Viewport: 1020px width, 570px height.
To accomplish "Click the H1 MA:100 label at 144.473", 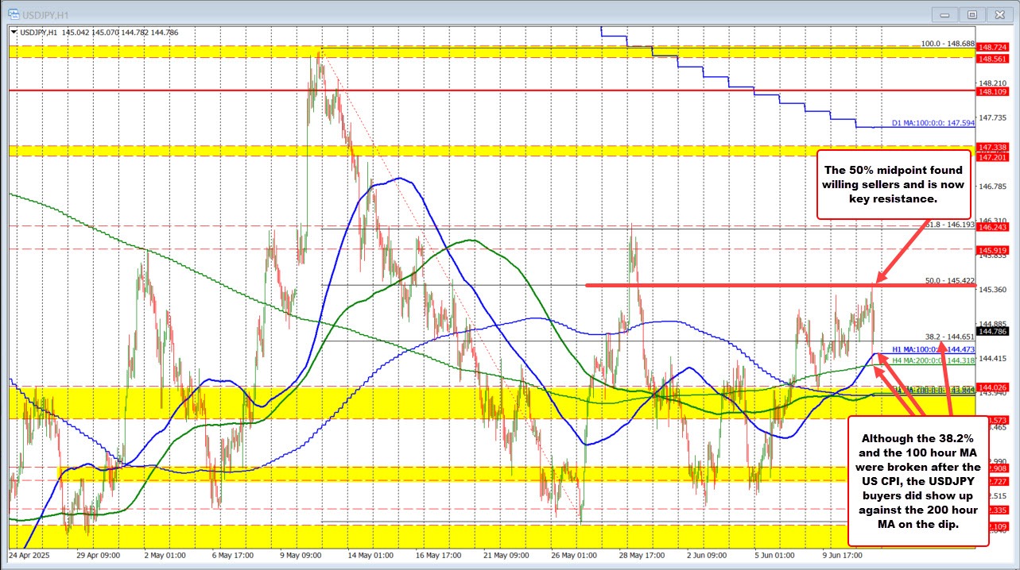I will [x=929, y=349].
